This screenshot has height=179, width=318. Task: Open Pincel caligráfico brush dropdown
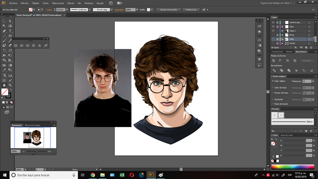[112, 10]
